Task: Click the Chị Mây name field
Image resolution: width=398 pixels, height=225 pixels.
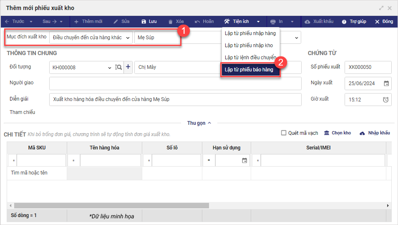Action: (178, 67)
